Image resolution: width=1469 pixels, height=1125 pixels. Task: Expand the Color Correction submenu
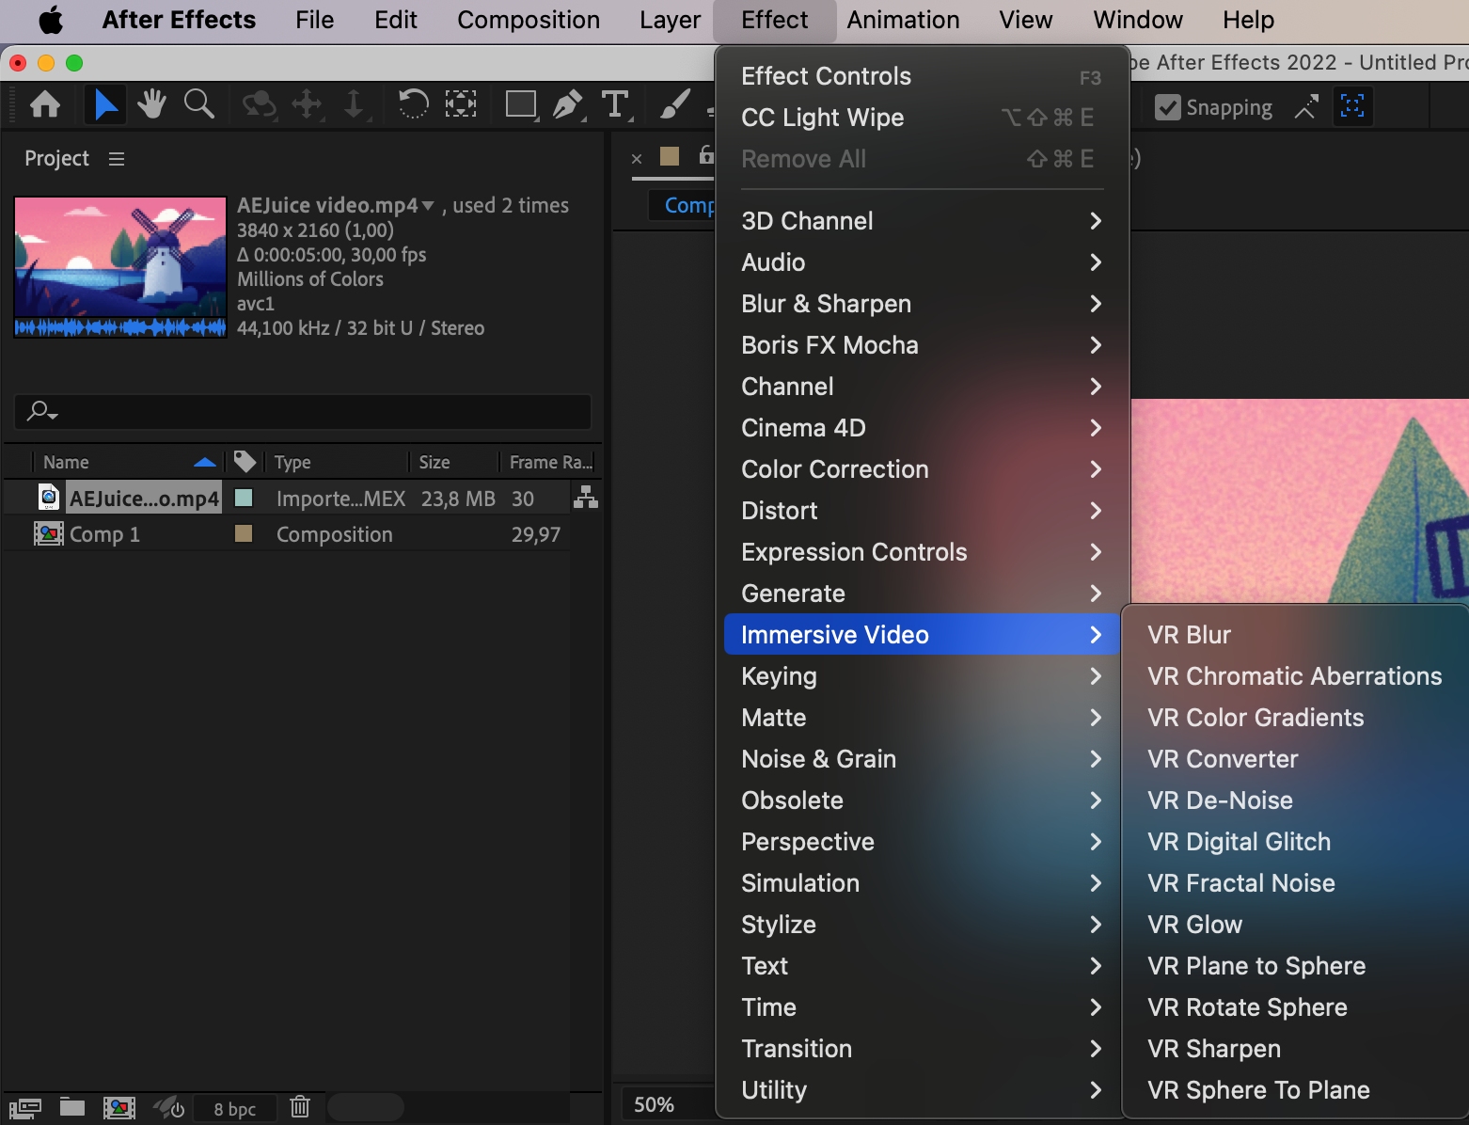pyautogui.click(x=922, y=469)
